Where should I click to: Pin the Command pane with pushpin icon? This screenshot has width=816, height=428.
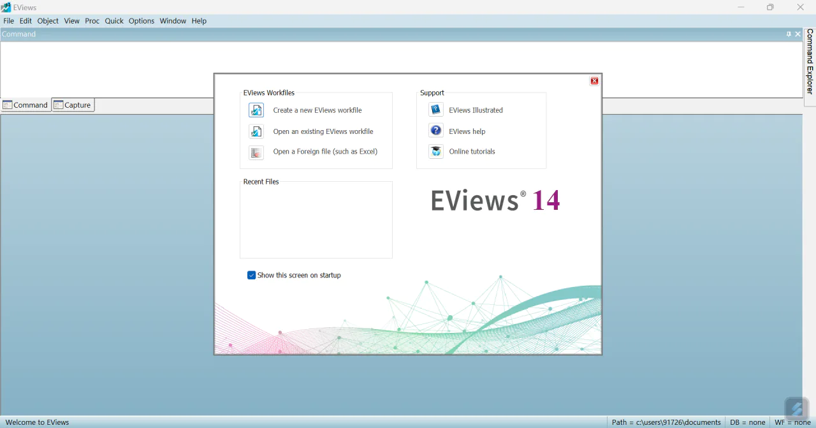(x=789, y=34)
